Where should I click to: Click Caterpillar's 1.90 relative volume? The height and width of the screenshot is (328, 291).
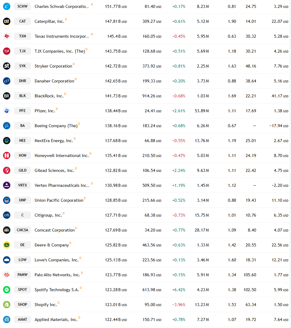tap(232, 21)
